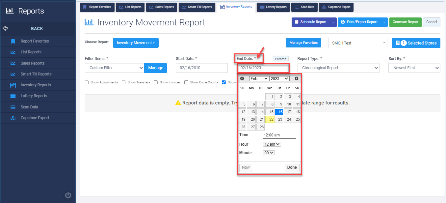The height and width of the screenshot is (203, 446).
Task: Enable the Show Transfers checkbox
Action: pos(123,82)
